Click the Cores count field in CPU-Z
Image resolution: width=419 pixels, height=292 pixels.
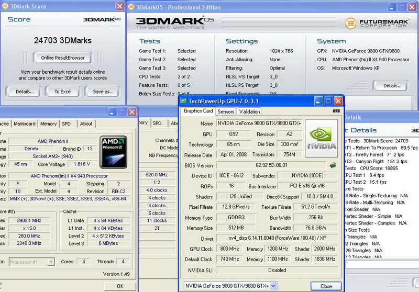coord(83,262)
